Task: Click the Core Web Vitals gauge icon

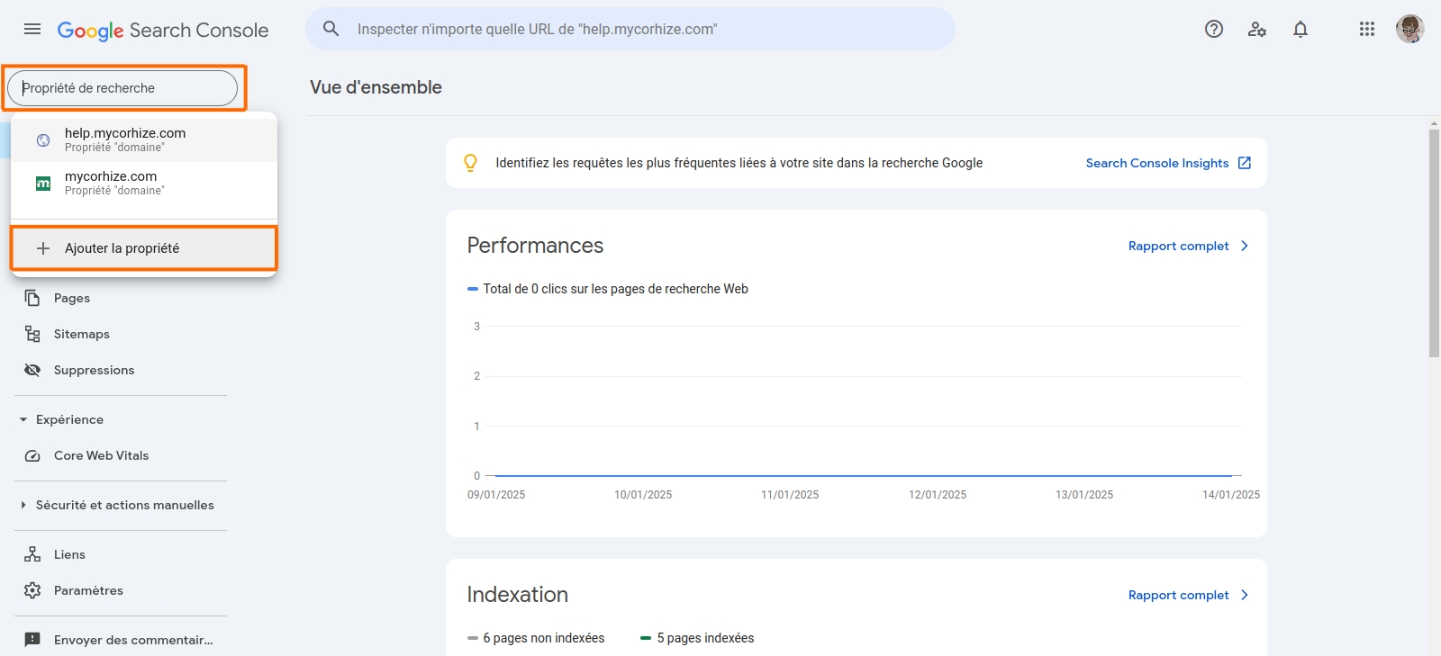Action: (x=32, y=455)
